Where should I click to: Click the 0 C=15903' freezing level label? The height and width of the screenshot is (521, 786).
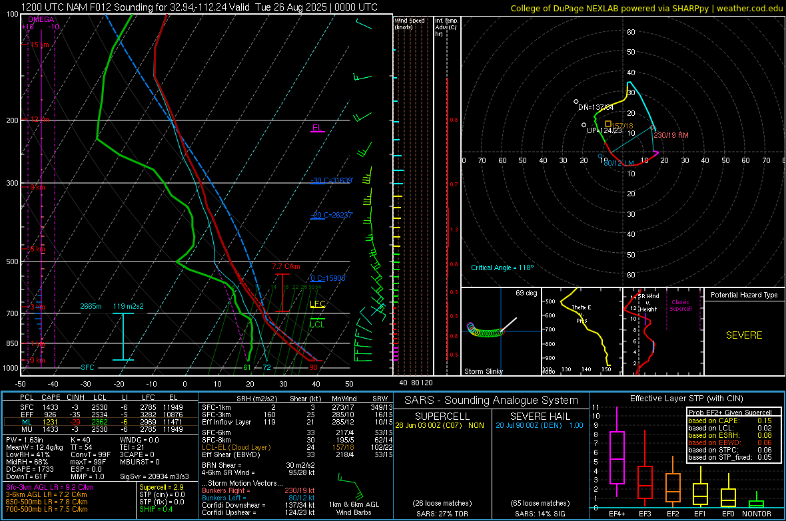coord(328,278)
